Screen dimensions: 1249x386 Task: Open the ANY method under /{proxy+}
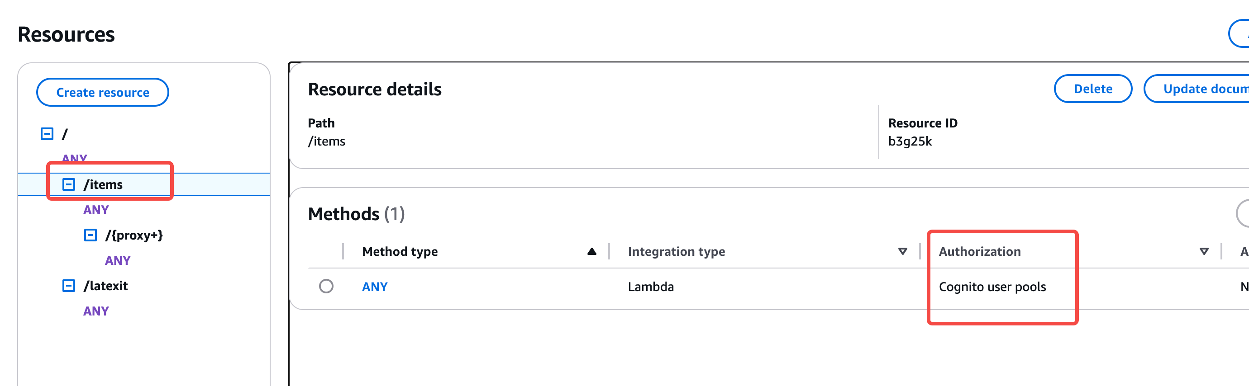[x=118, y=260]
